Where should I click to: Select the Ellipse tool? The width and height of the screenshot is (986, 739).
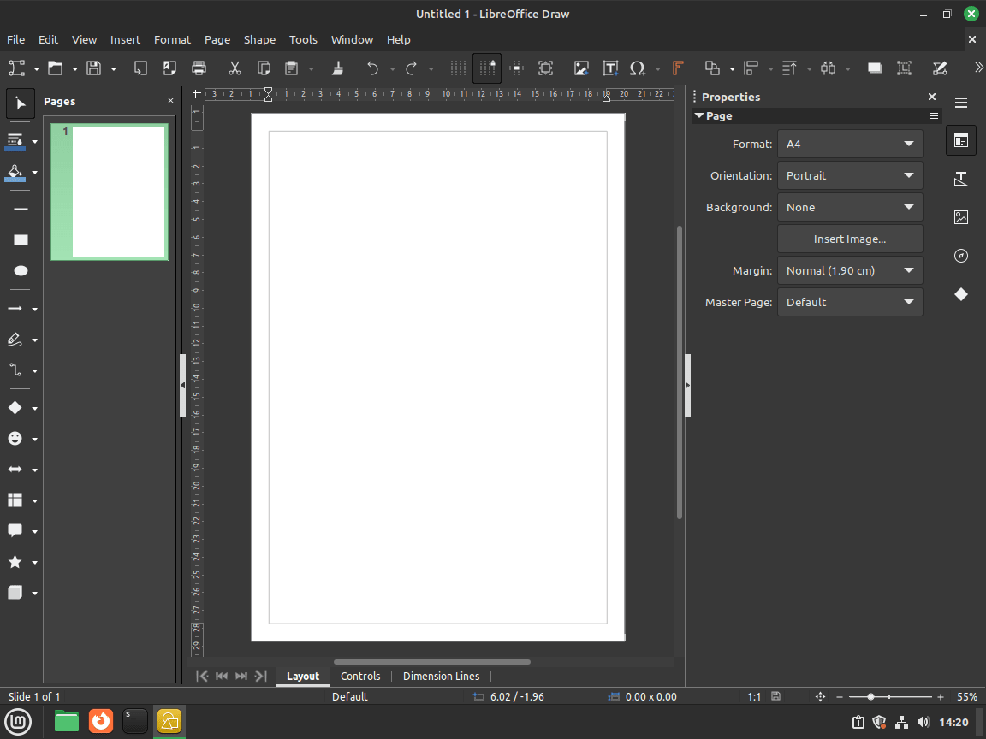pos(20,270)
